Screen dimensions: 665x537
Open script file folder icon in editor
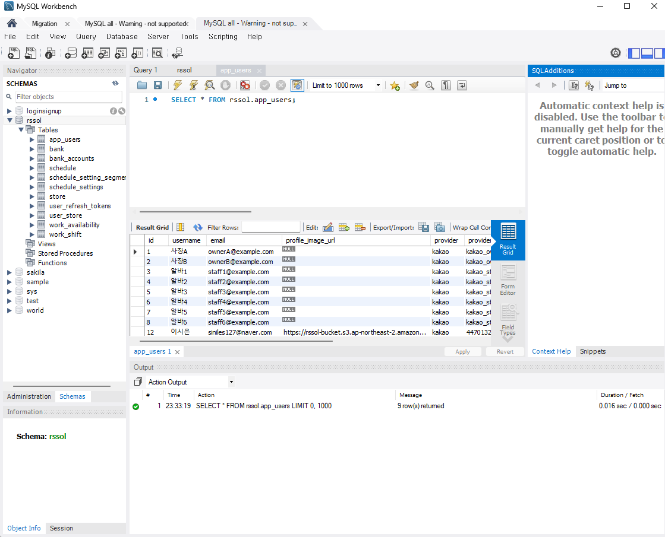[x=142, y=85]
